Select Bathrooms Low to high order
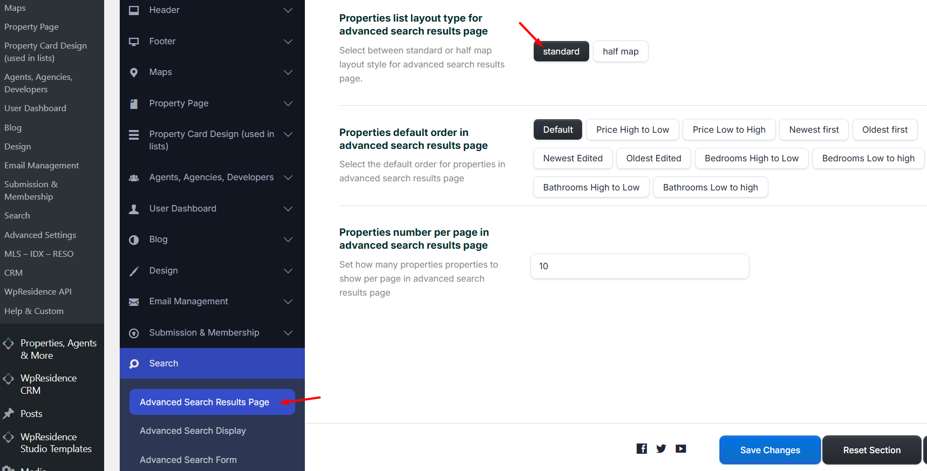927x471 pixels. [x=710, y=187]
